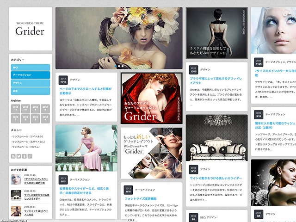Click the Twitter icon in sidebar
This screenshot has width=296, height=222.
click(x=18, y=156)
